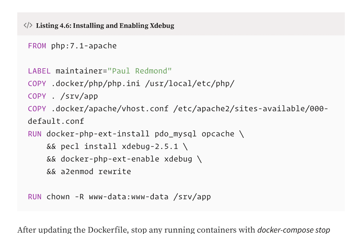
Task: Click the .docker/apache/vhost.conf path
Action: click(x=110, y=109)
